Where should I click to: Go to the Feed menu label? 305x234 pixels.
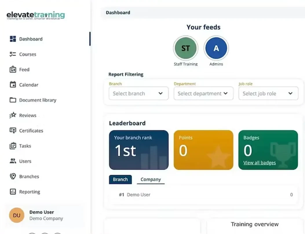pos(24,70)
